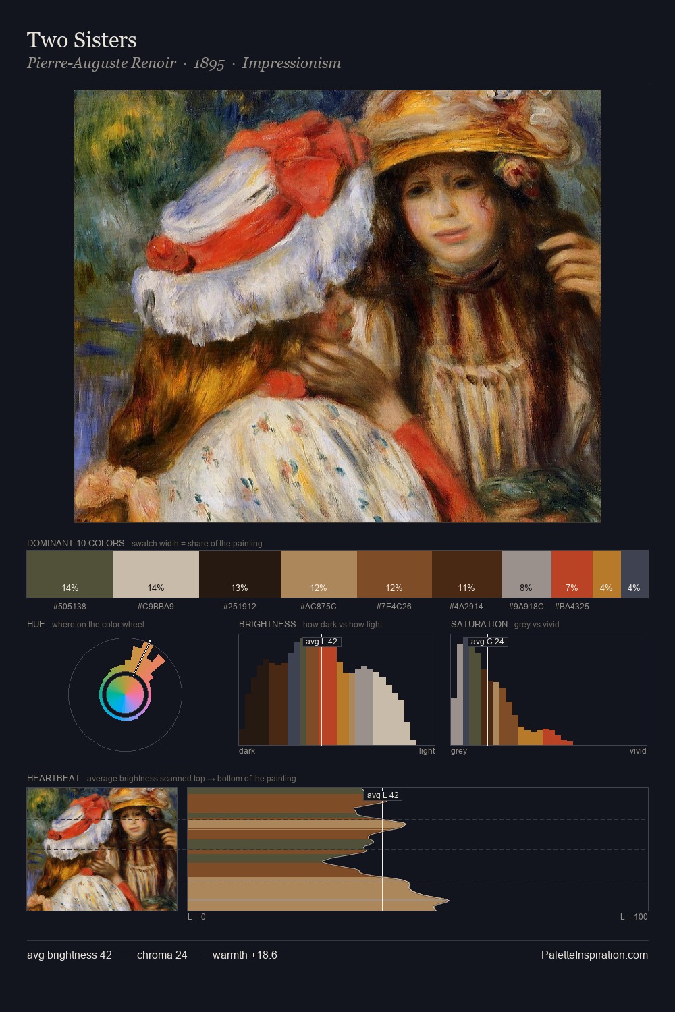
Task: Click the #505138 olive green swatch
Action: 70,574
